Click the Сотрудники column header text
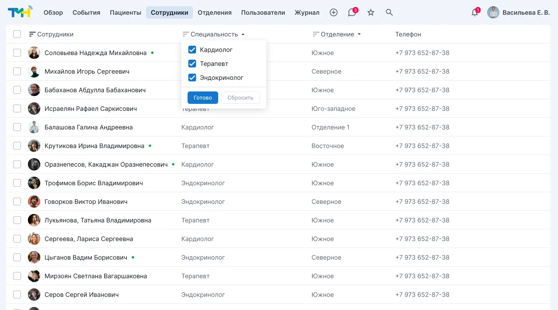558x310 pixels. 55,34
